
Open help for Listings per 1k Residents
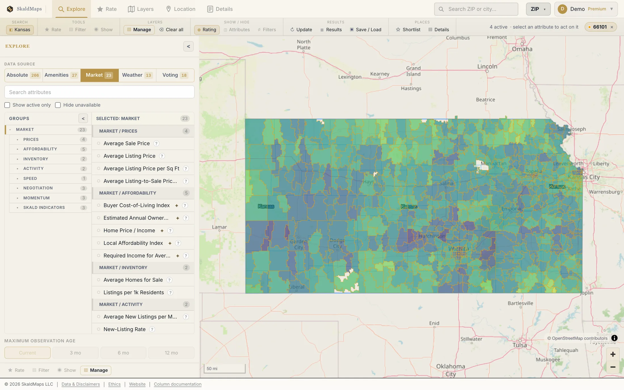[x=170, y=292]
